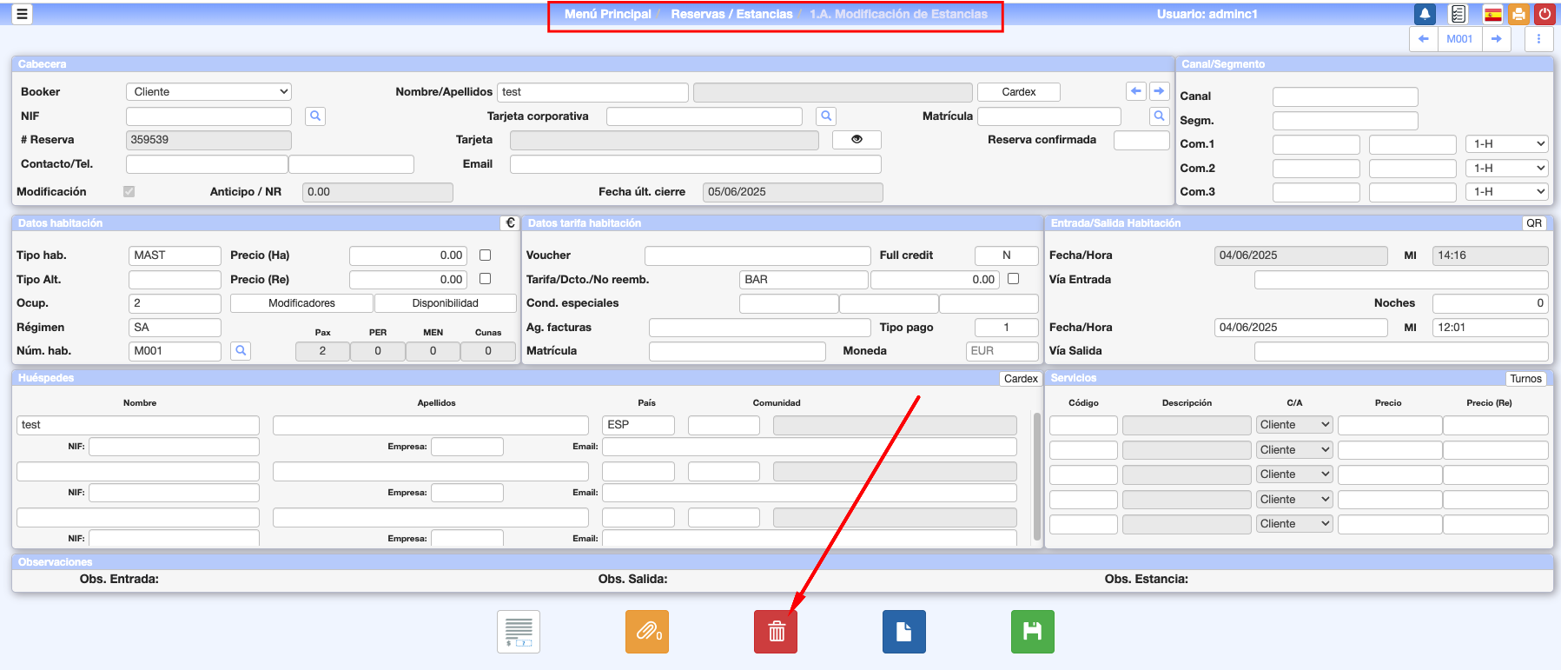Save the reservation with the green disk icon

point(1032,632)
